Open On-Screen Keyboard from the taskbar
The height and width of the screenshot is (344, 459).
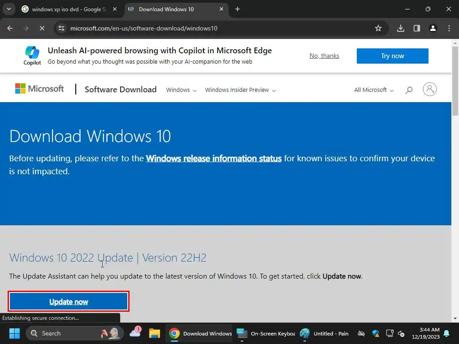coord(266,333)
